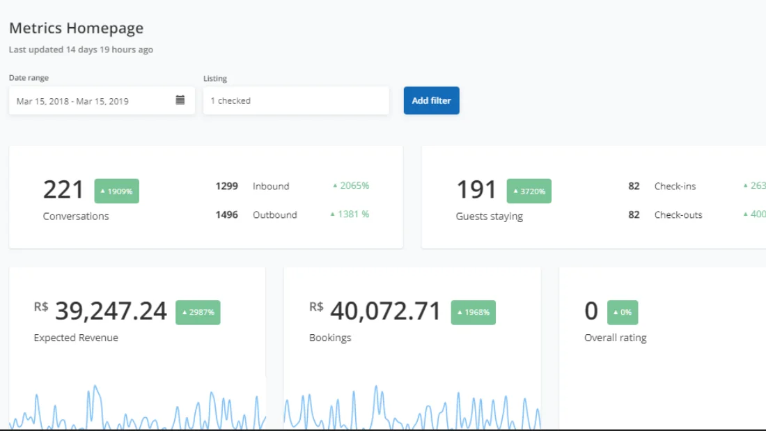766x431 pixels.
Task: Open the Listing dropdown showing 1 checked
Action: [x=296, y=101]
